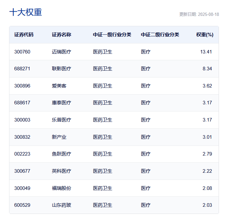229x222 pixels.
Task: Select the 英科医疗 security name
Action: (x=61, y=171)
